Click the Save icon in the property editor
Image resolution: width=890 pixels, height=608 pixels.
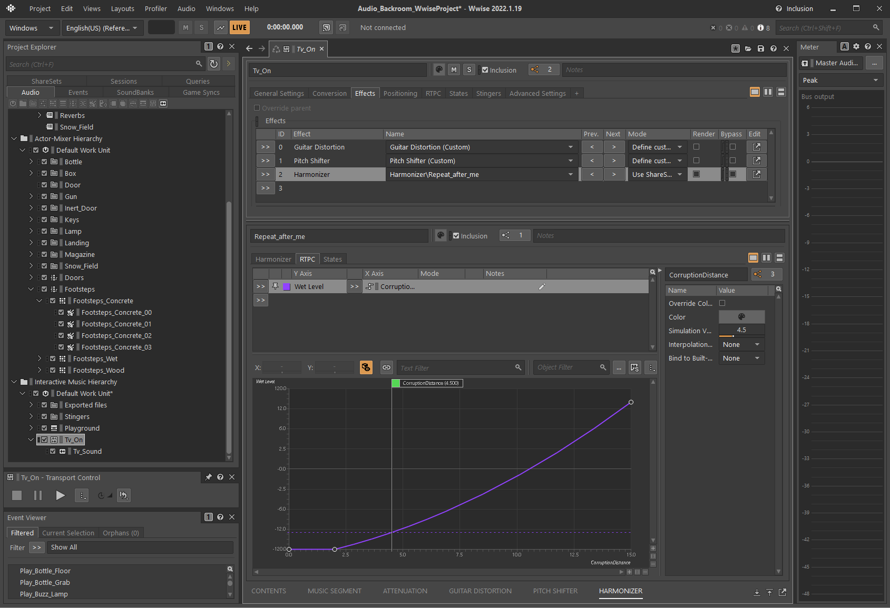760,49
